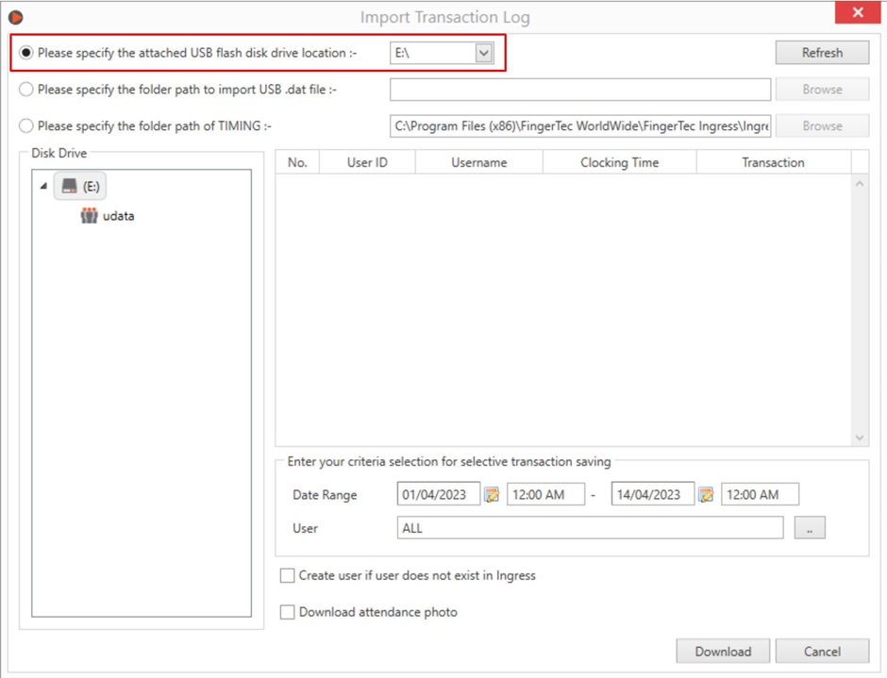The image size is (887, 678).
Task: Click the Clocking Time column header
Action: point(619,162)
